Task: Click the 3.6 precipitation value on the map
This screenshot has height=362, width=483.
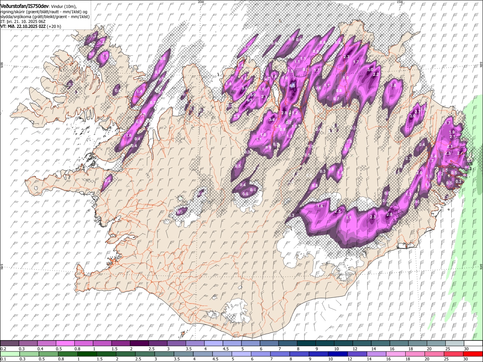Action: coord(245,88)
